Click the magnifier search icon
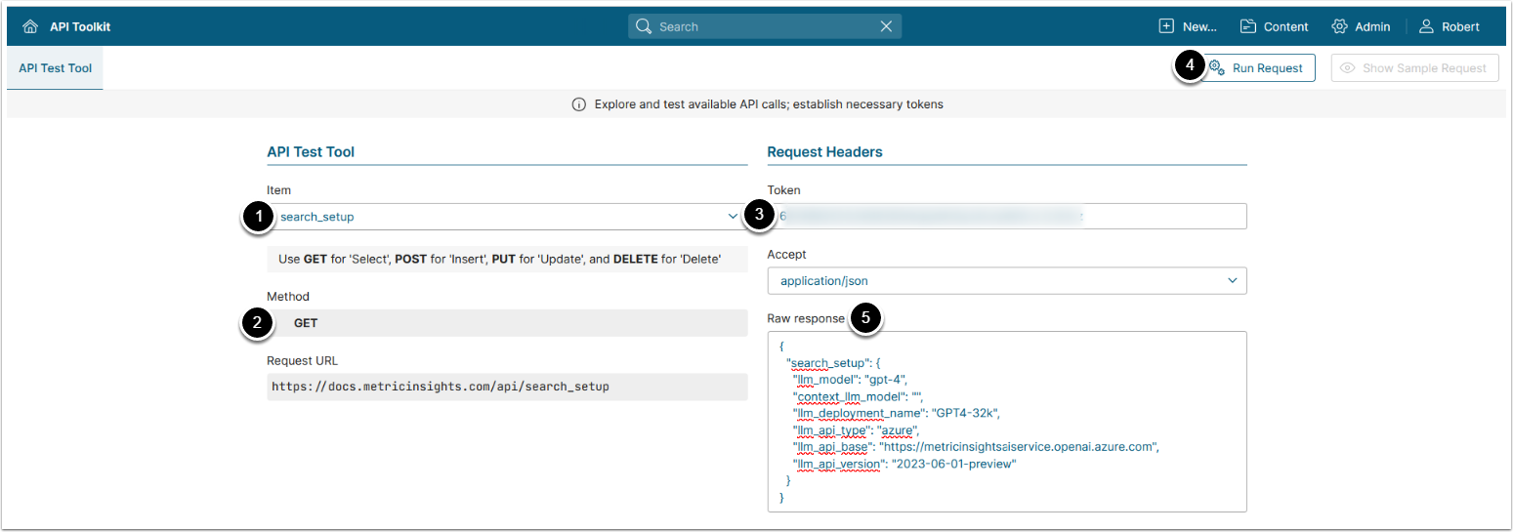1513x532 pixels. click(643, 26)
